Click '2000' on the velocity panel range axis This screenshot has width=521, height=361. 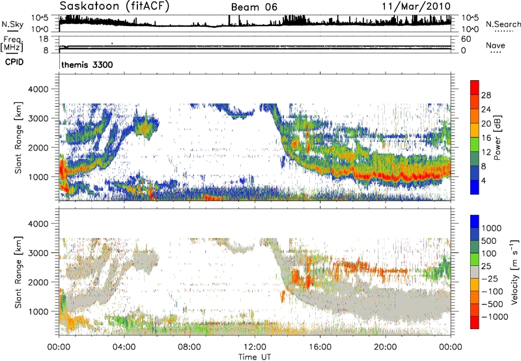pos(38,282)
